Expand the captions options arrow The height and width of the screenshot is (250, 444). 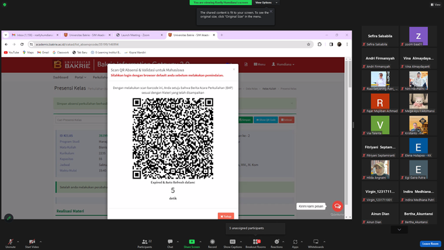pyautogui.click(x=241, y=242)
